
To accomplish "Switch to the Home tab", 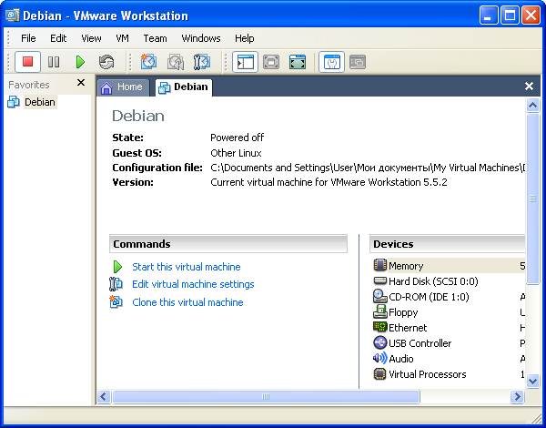I will click(123, 87).
